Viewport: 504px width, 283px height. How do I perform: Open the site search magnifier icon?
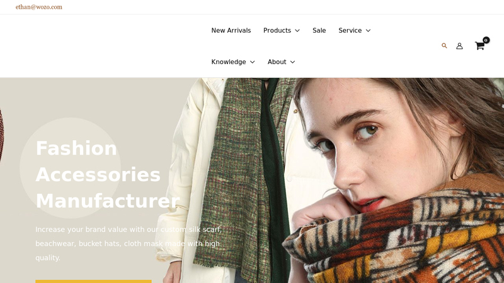tap(444, 46)
